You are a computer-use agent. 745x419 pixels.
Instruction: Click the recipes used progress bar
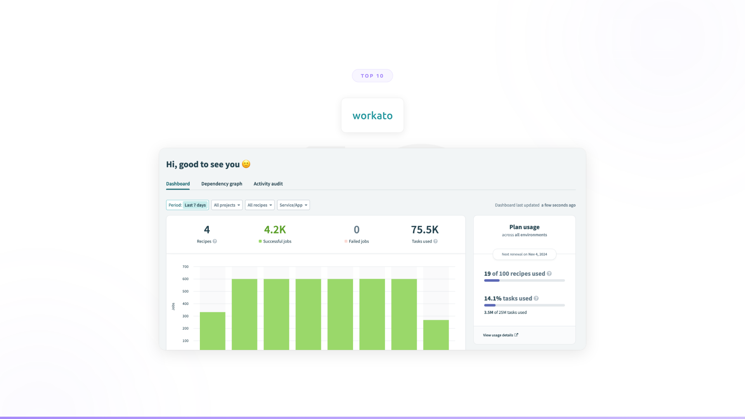click(524, 280)
